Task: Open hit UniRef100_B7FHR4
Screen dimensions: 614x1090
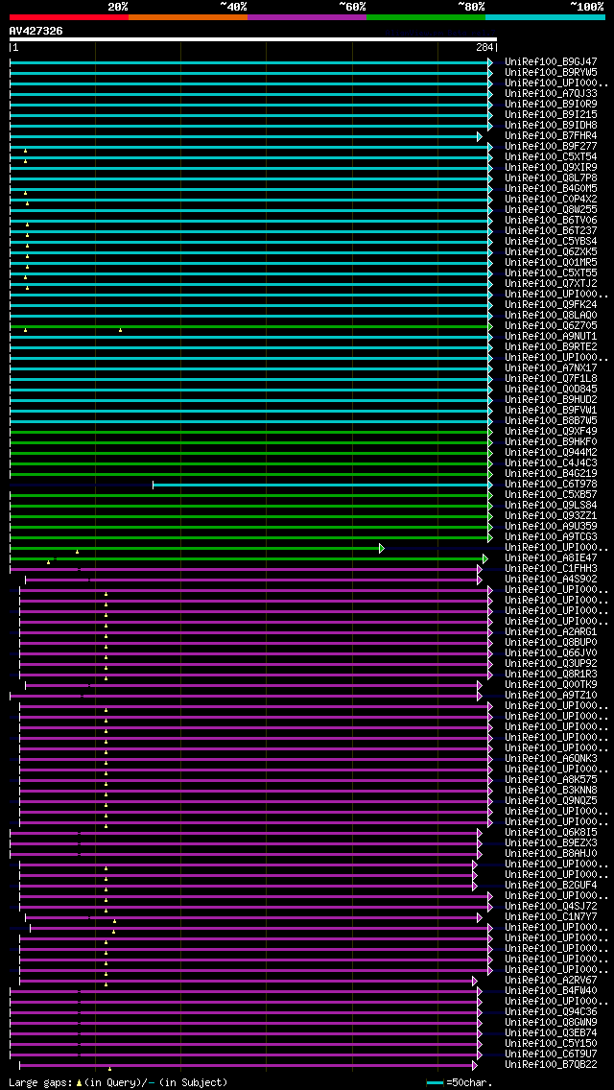Action: [551, 135]
